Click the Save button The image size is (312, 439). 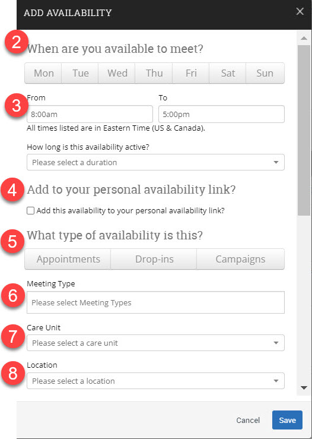(x=288, y=420)
